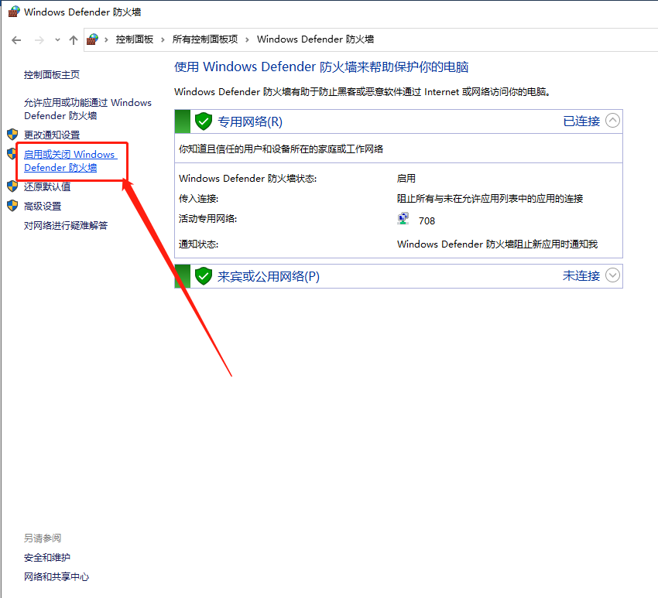Select Windows Defender 防火墙 breadcrumb item
658x598 pixels.
pos(315,39)
